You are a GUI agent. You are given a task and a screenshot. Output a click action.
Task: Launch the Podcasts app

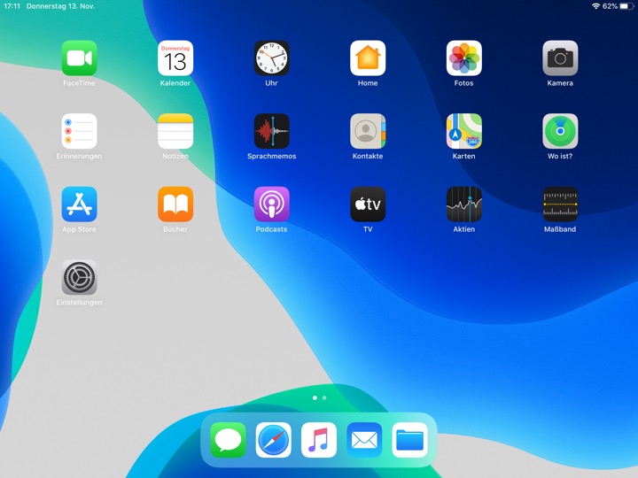tap(272, 204)
